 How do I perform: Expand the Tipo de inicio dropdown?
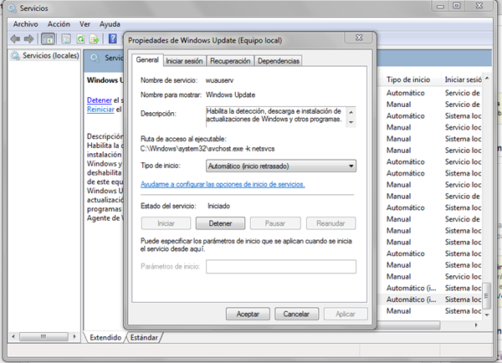pos(281,166)
